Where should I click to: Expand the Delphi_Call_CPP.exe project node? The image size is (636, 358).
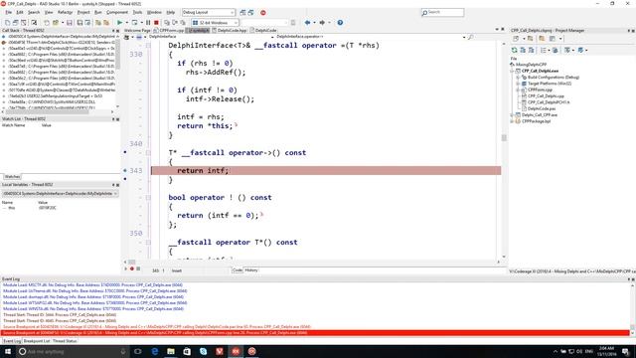pyautogui.click(x=512, y=115)
